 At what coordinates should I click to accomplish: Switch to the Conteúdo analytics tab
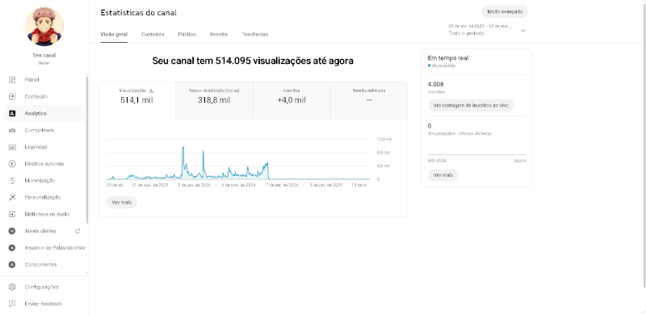tap(153, 34)
